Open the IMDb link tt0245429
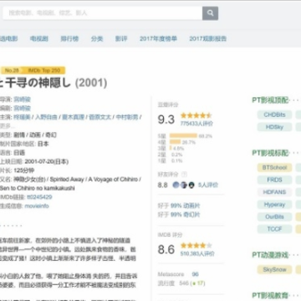Viewport: 301px width, 301px height. coord(39,197)
